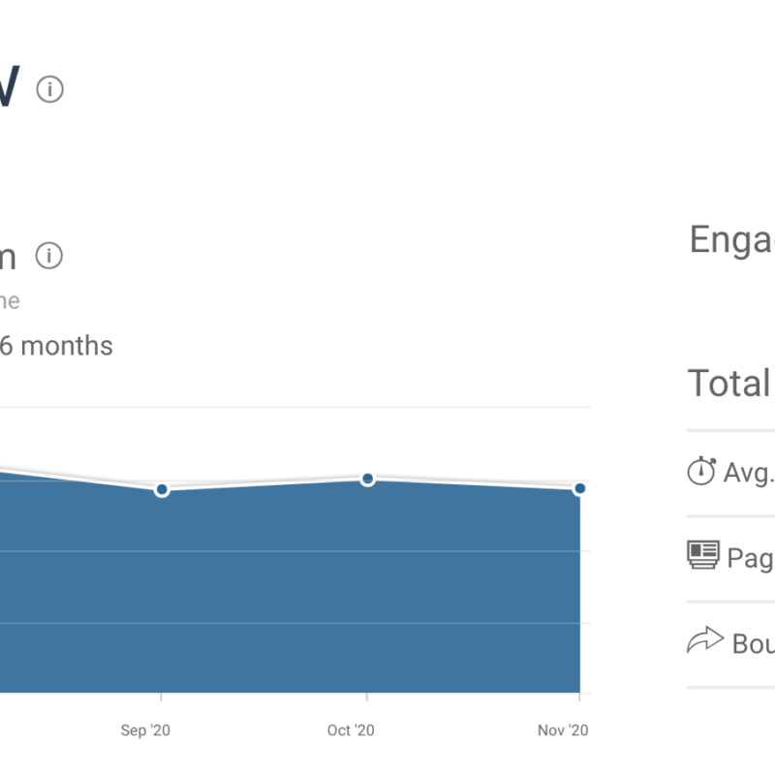Click the pages icon in the engagement list
Screen dimensions: 775x775
[703, 556]
